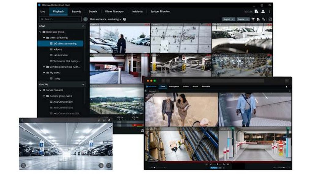Click the snapshot camera icon in mobile viewer

pos(23,165)
